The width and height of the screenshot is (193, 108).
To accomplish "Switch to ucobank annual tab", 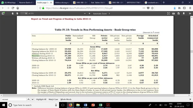I will 152,3.
